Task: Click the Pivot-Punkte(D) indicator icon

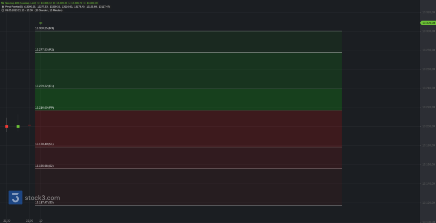Action: click(x=3, y=6)
